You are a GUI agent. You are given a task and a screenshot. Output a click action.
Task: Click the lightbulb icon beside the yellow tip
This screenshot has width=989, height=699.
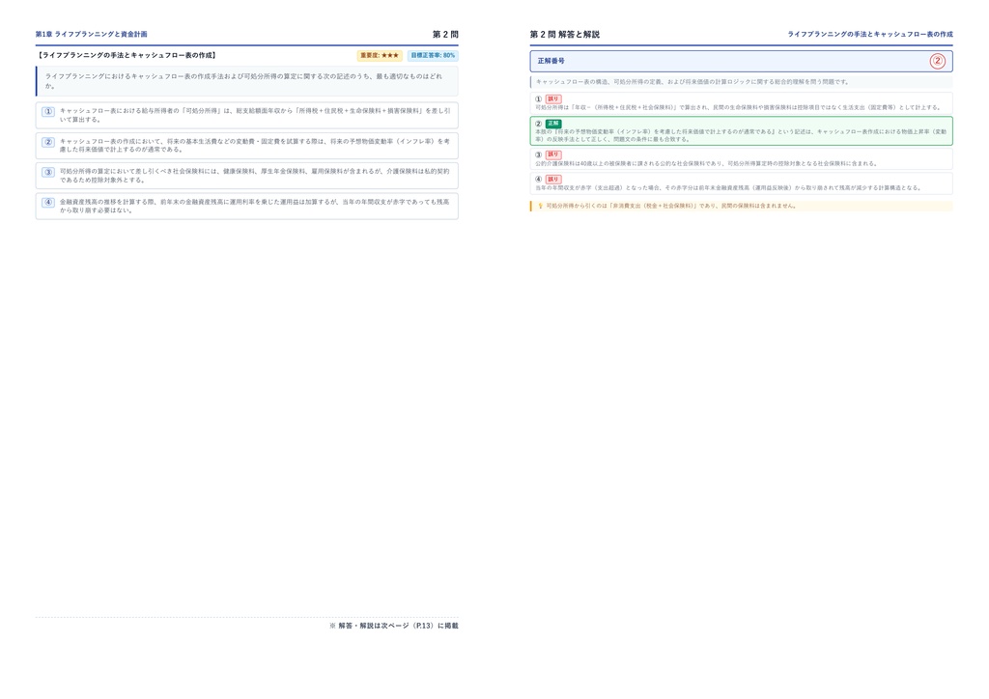540,206
